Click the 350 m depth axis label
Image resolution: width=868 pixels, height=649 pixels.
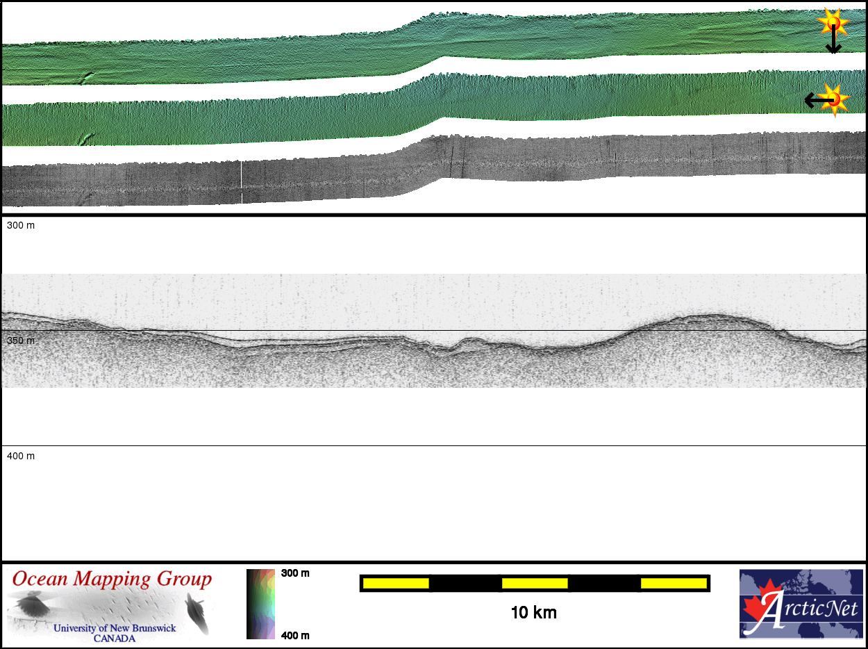[x=21, y=340]
